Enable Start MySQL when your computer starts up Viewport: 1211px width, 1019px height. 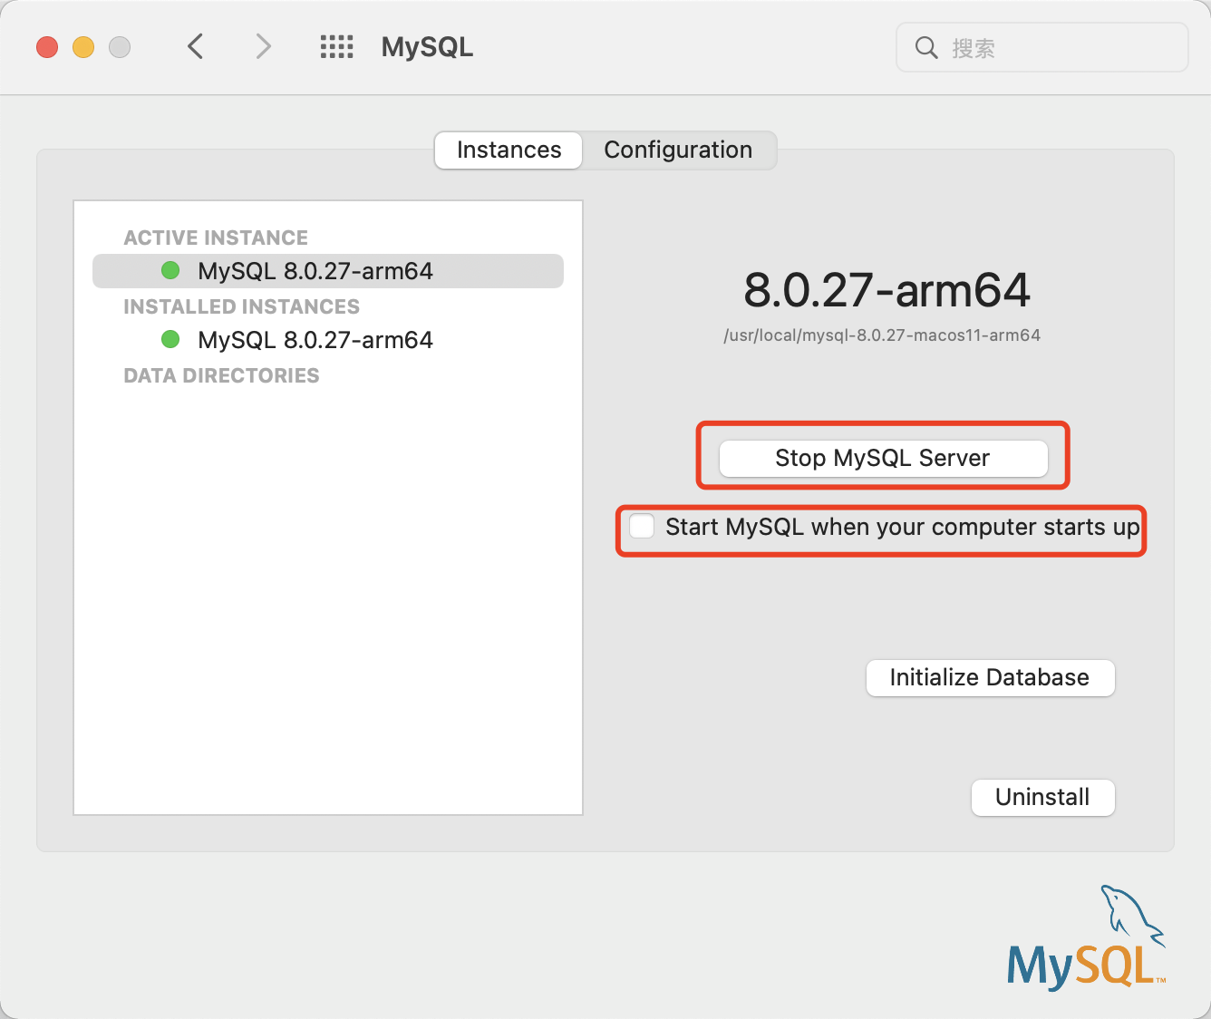pos(641,526)
